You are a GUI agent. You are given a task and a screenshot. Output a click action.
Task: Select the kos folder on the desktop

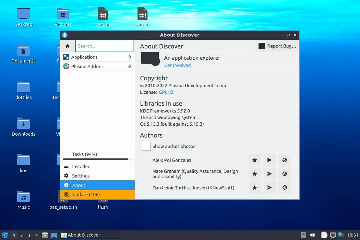(x=23, y=163)
